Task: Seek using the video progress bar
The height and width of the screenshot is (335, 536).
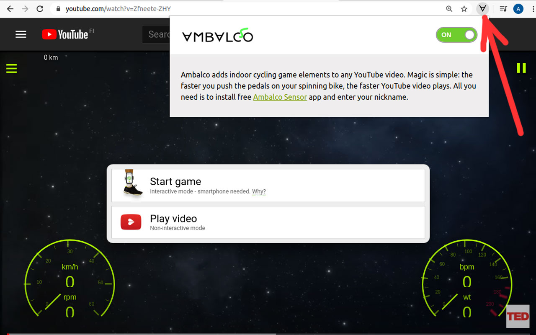Action: 268,334
